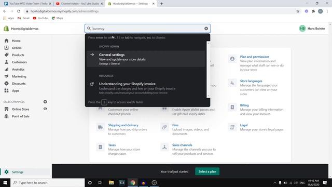Open a new browser tab

coord(161,4)
